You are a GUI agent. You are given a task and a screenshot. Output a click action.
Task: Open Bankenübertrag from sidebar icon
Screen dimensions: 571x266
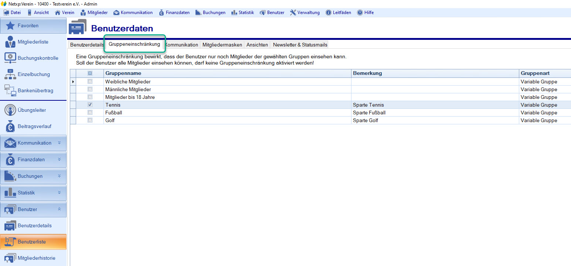point(10,90)
